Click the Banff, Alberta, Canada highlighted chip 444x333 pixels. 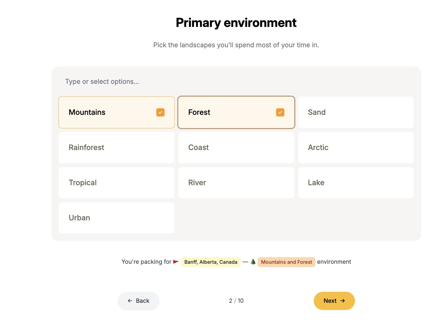(210, 262)
